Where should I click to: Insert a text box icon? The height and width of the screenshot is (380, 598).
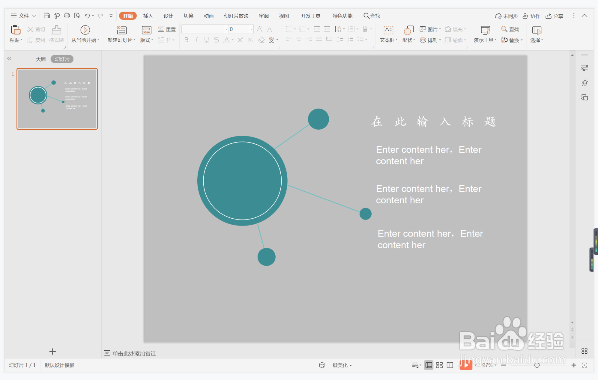point(388,30)
